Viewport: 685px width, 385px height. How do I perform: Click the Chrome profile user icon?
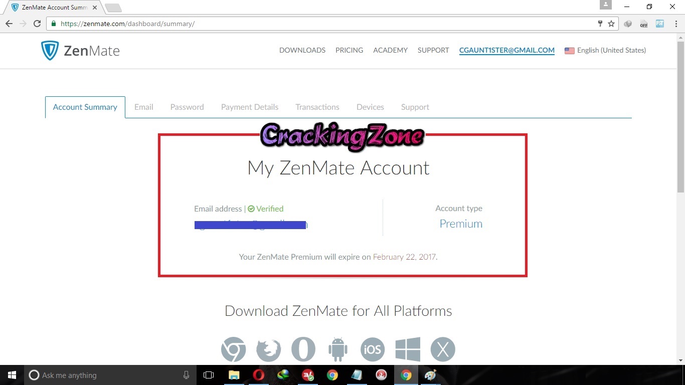point(606,5)
